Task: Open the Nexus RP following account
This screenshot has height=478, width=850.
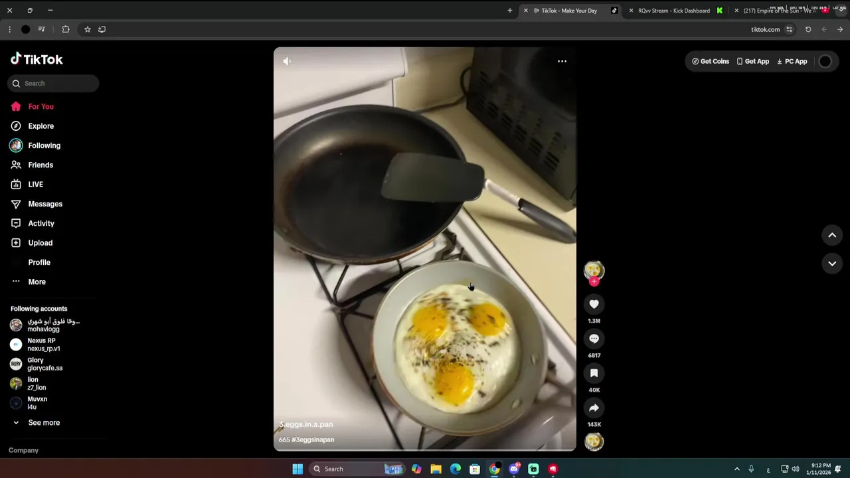Action: coord(35,345)
